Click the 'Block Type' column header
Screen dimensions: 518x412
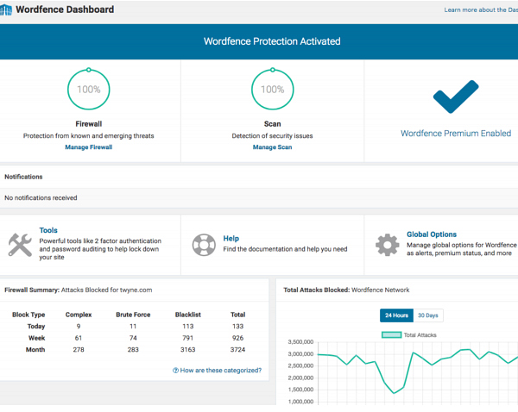click(x=28, y=315)
